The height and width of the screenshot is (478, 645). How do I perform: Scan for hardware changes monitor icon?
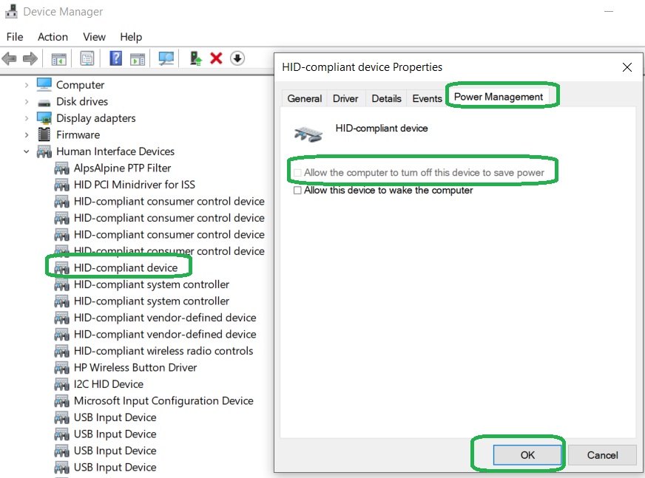pyautogui.click(x=166, y=58)
